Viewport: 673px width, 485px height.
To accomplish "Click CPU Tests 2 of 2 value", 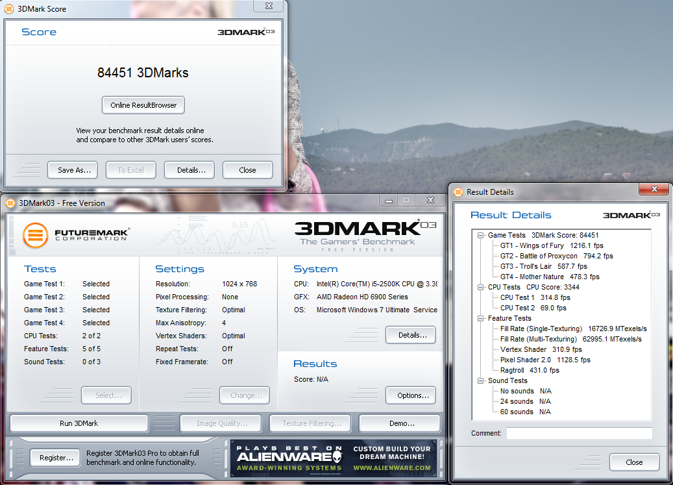I will point(92,336).
